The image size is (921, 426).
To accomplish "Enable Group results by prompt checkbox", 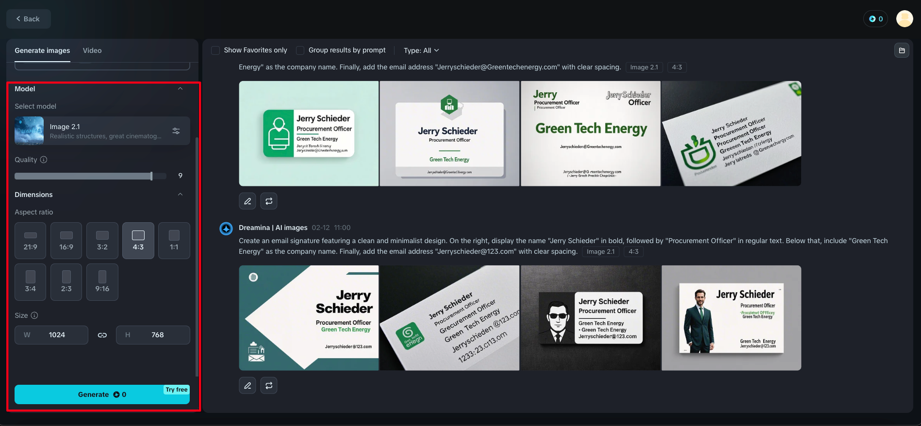I will pyautogui.click(x=300, y=50).
